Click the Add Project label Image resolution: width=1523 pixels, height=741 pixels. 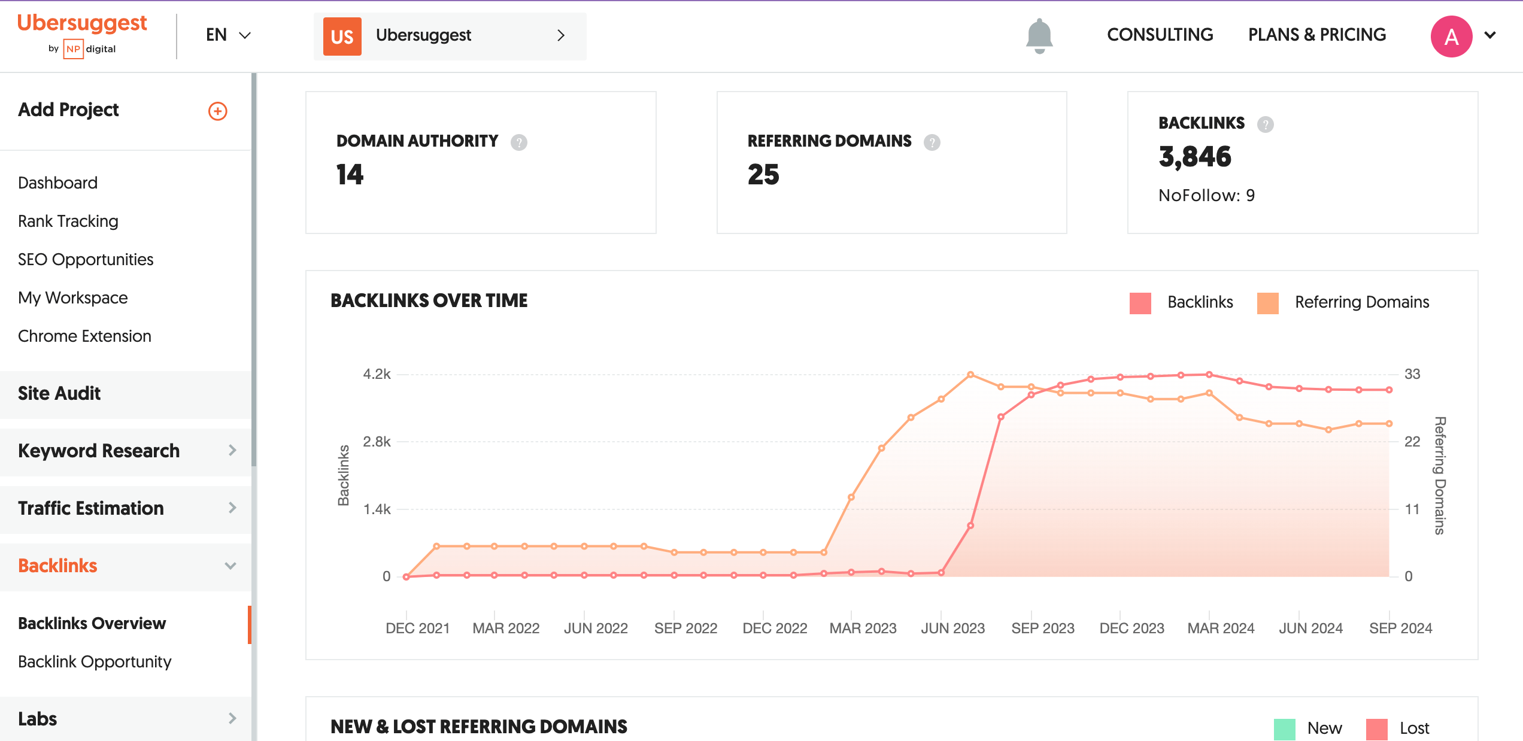[68, 110]
